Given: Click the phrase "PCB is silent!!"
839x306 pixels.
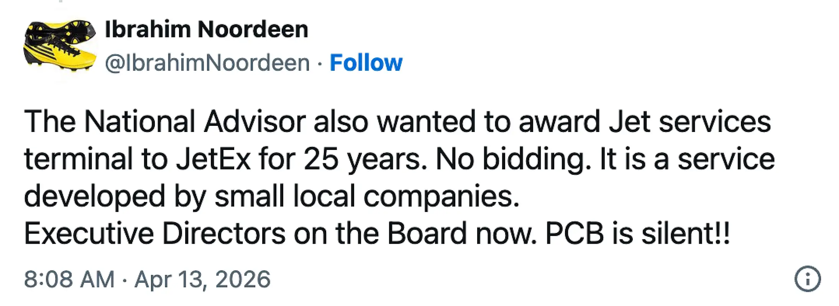Looking at the screenshot, I should click(x=637, y=233).
